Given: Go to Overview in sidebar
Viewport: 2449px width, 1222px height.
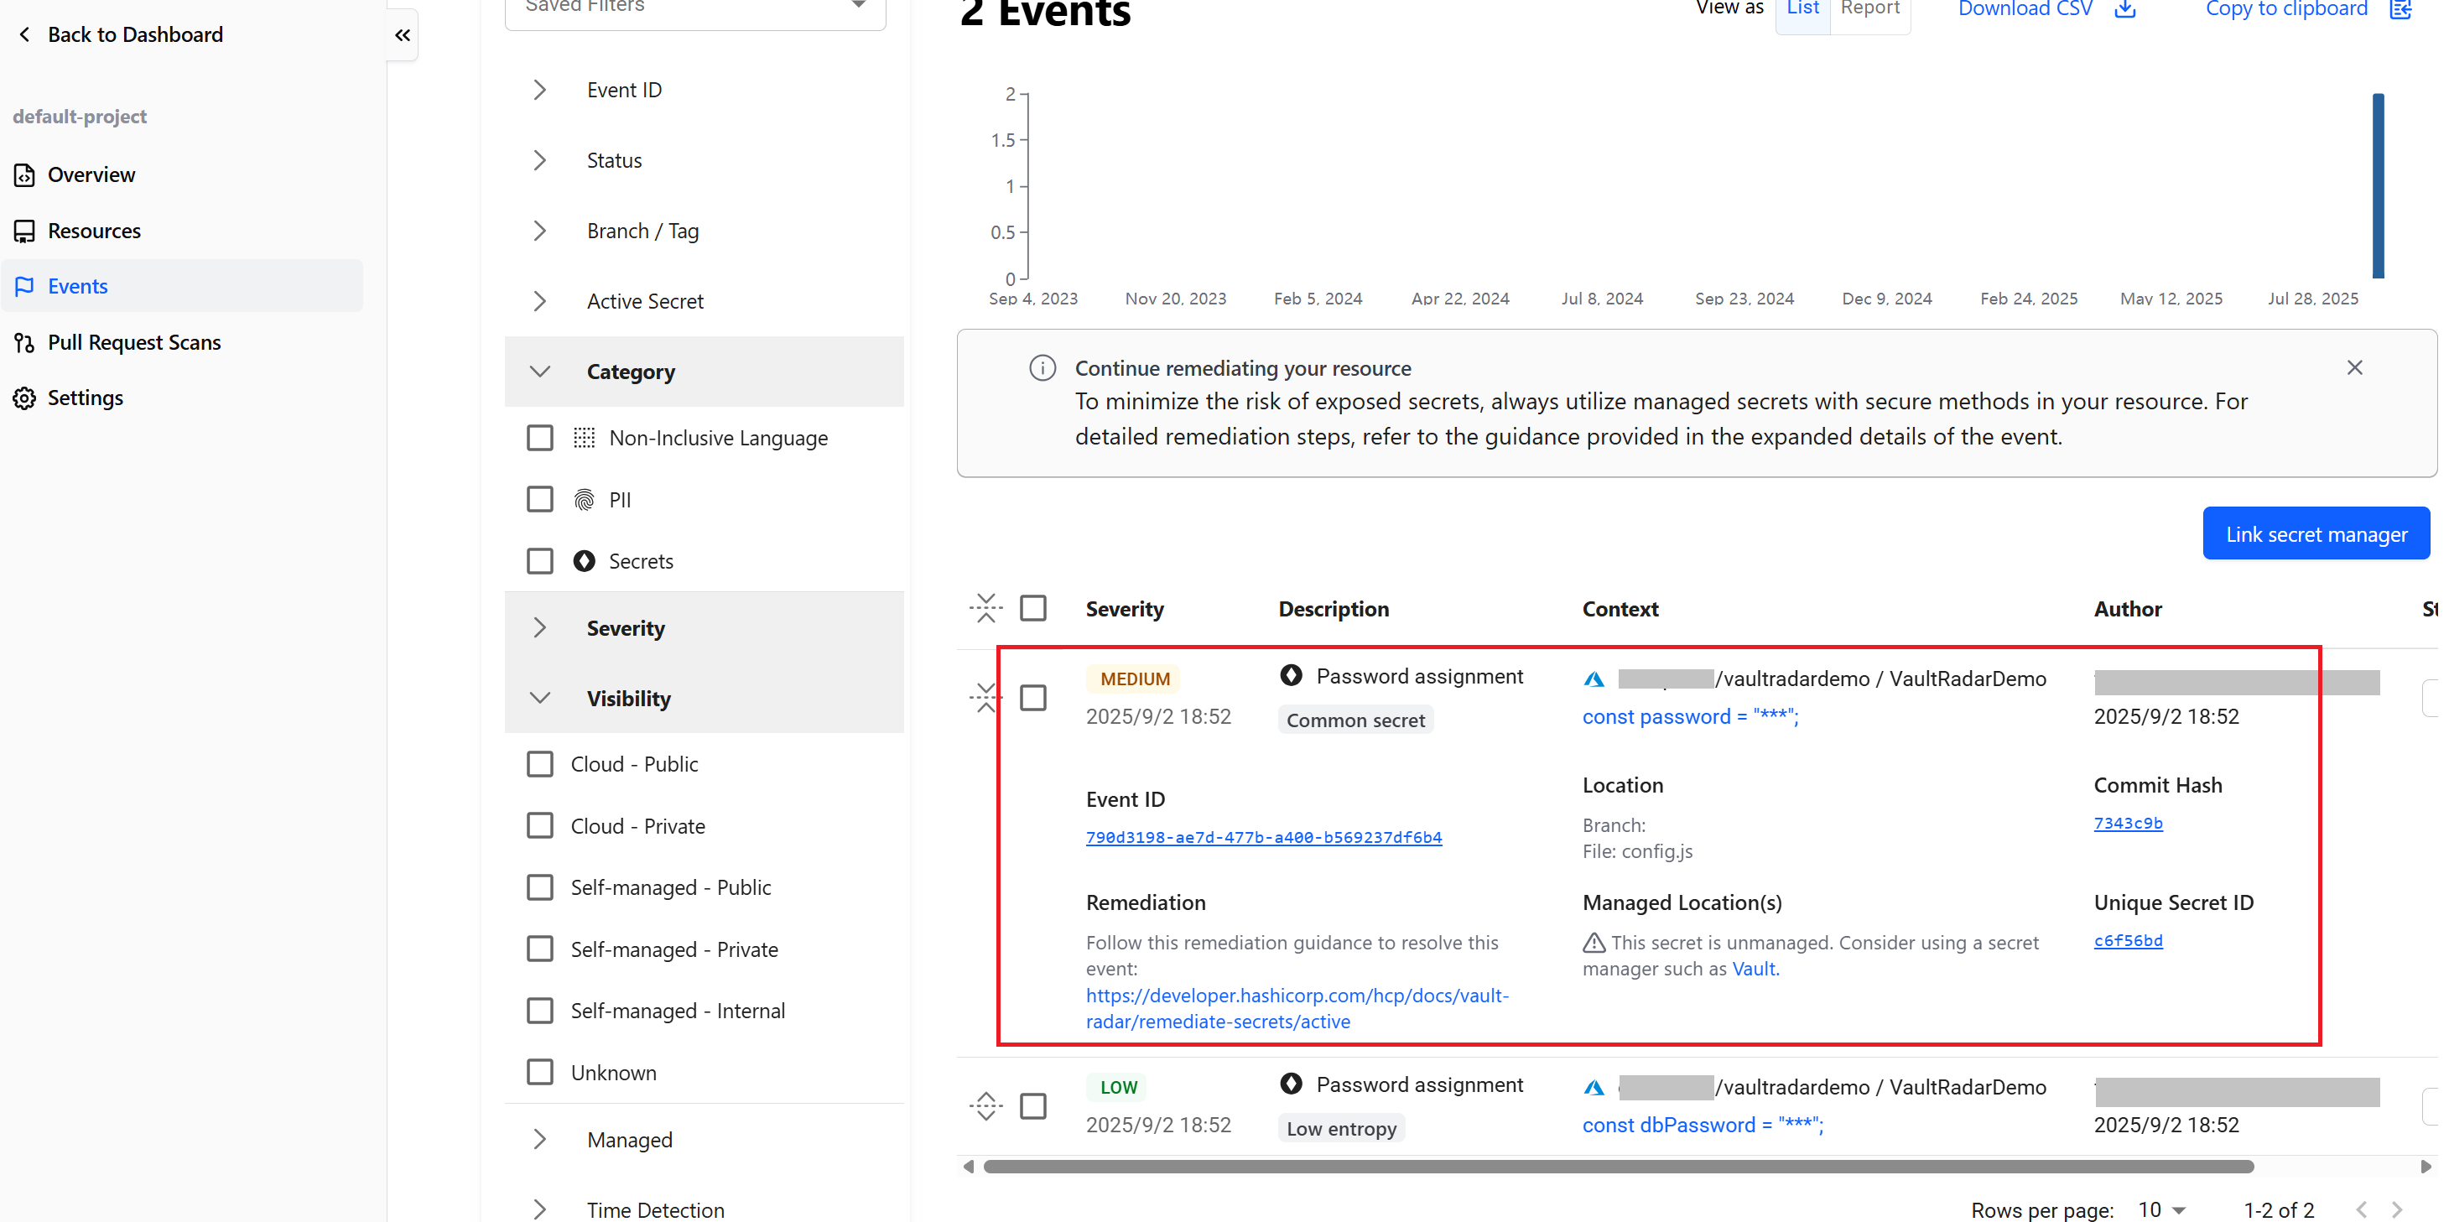Looking at the screenshot, I should coord(91,175).
